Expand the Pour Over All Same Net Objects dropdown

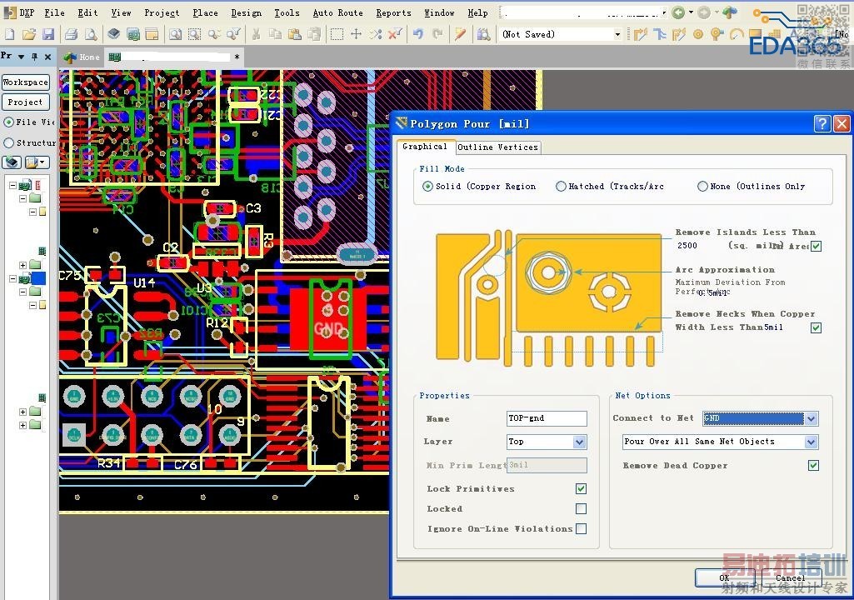point(811,442)
